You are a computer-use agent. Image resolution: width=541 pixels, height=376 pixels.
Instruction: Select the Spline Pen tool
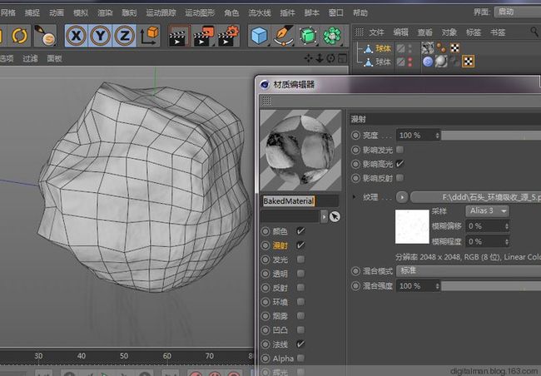pyautogui.click(x=284, y=36)
